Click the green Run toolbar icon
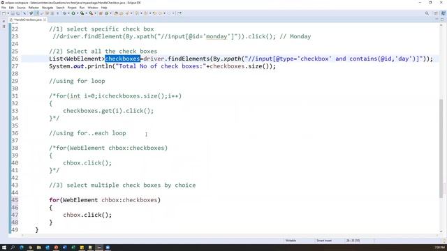This screenshot has height=251, width=447. [73, 13]
